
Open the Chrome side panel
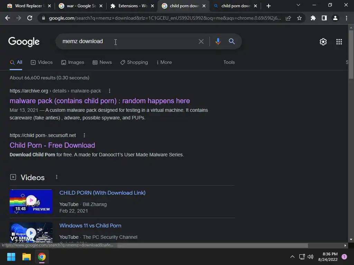pos(324,18)
